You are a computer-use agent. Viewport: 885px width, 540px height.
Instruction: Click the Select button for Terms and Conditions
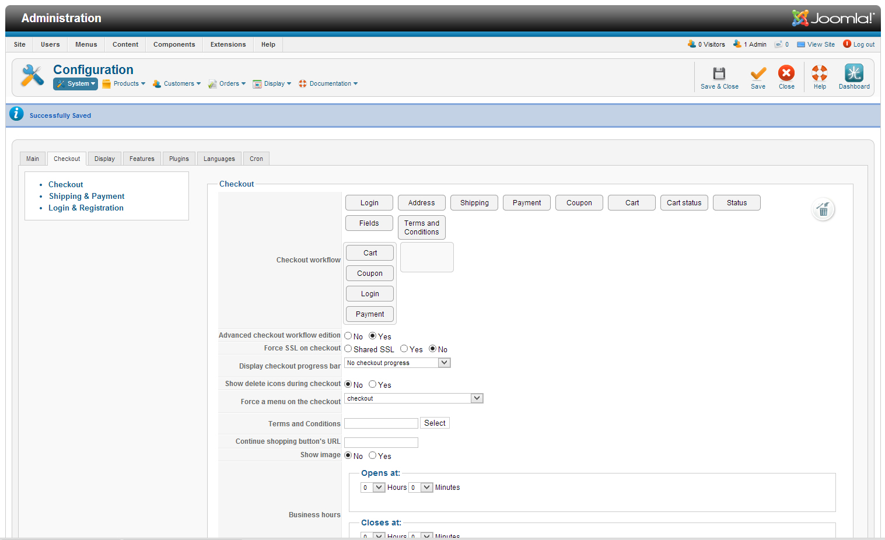tap(435, 423)
